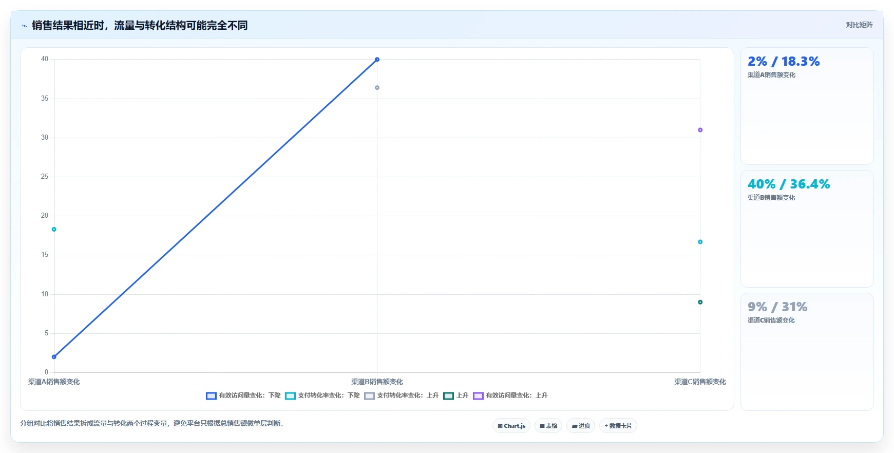894x453 pixels.
Task: Click the 渠道A销售额变化 caption in the card
Action: [x=771, y=75]
